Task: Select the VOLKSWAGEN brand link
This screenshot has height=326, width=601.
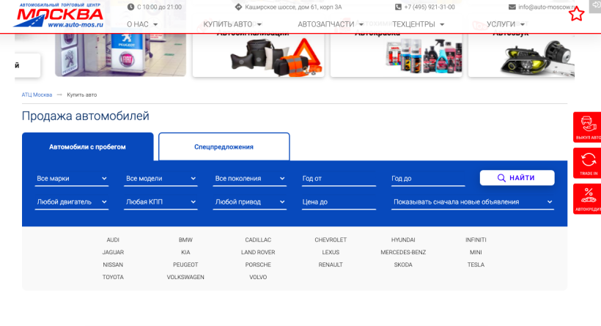Action: pyautogui.click(x=185, y=277)
